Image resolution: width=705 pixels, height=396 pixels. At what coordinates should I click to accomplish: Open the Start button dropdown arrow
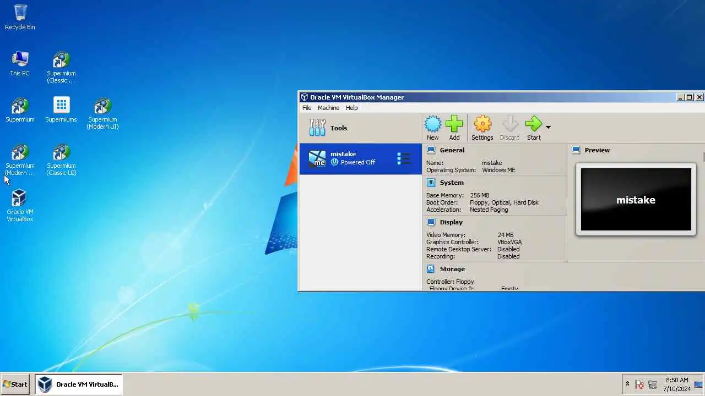[548, 128]
